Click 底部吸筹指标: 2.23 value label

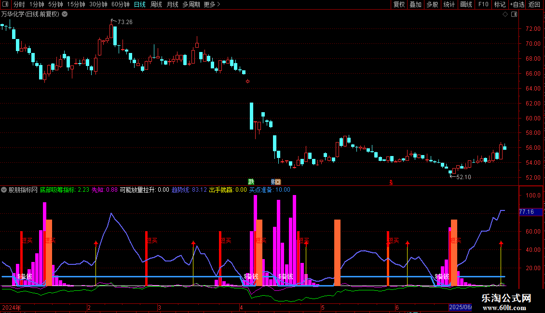point(64,190)
